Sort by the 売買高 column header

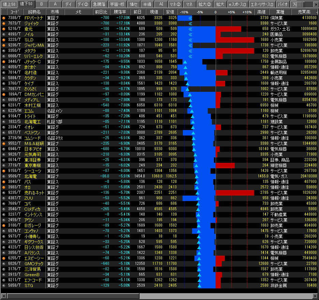pyautogui.click(x=304, y=12)
